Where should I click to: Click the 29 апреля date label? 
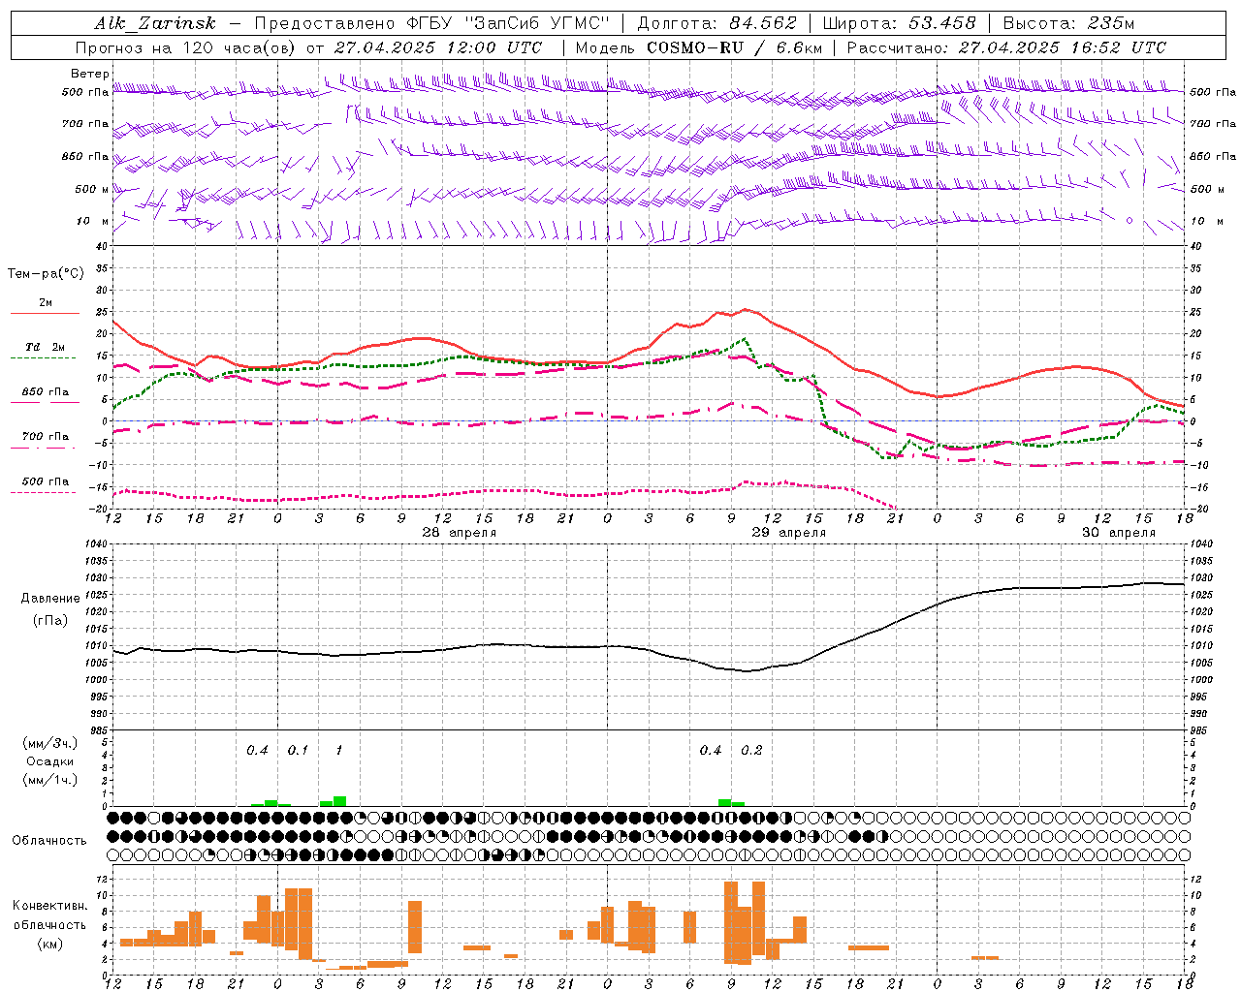click(788, 533)
